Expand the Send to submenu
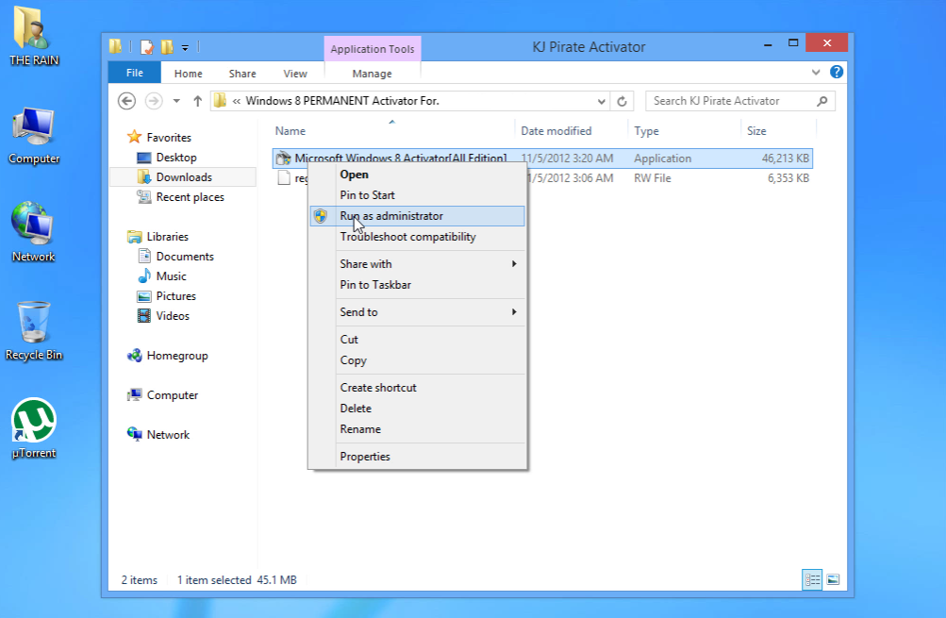The image size is (946, 618). tap(418, 312)
